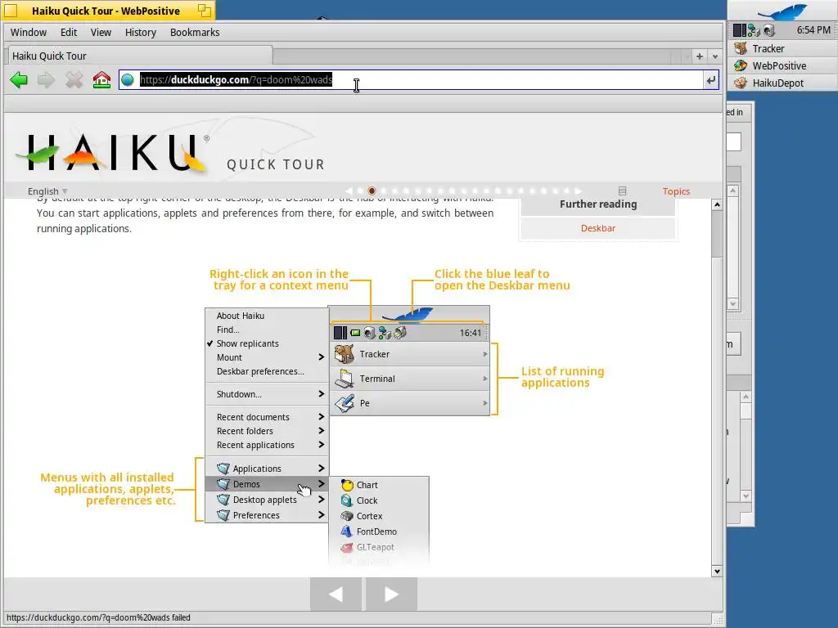This screenshot has height=628, width=838.
Task: Open the History menu
Action: pos(141,32)
